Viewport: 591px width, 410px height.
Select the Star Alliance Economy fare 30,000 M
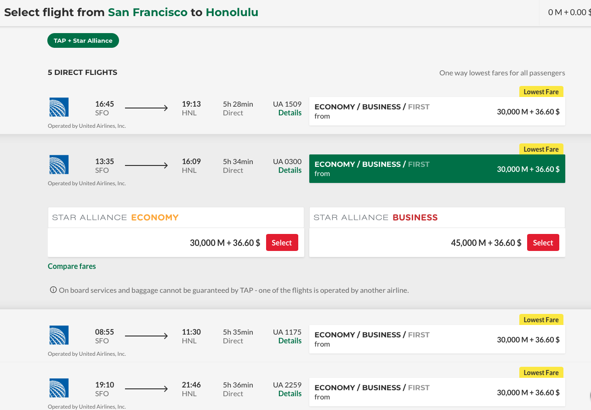[x=282, y=243]
